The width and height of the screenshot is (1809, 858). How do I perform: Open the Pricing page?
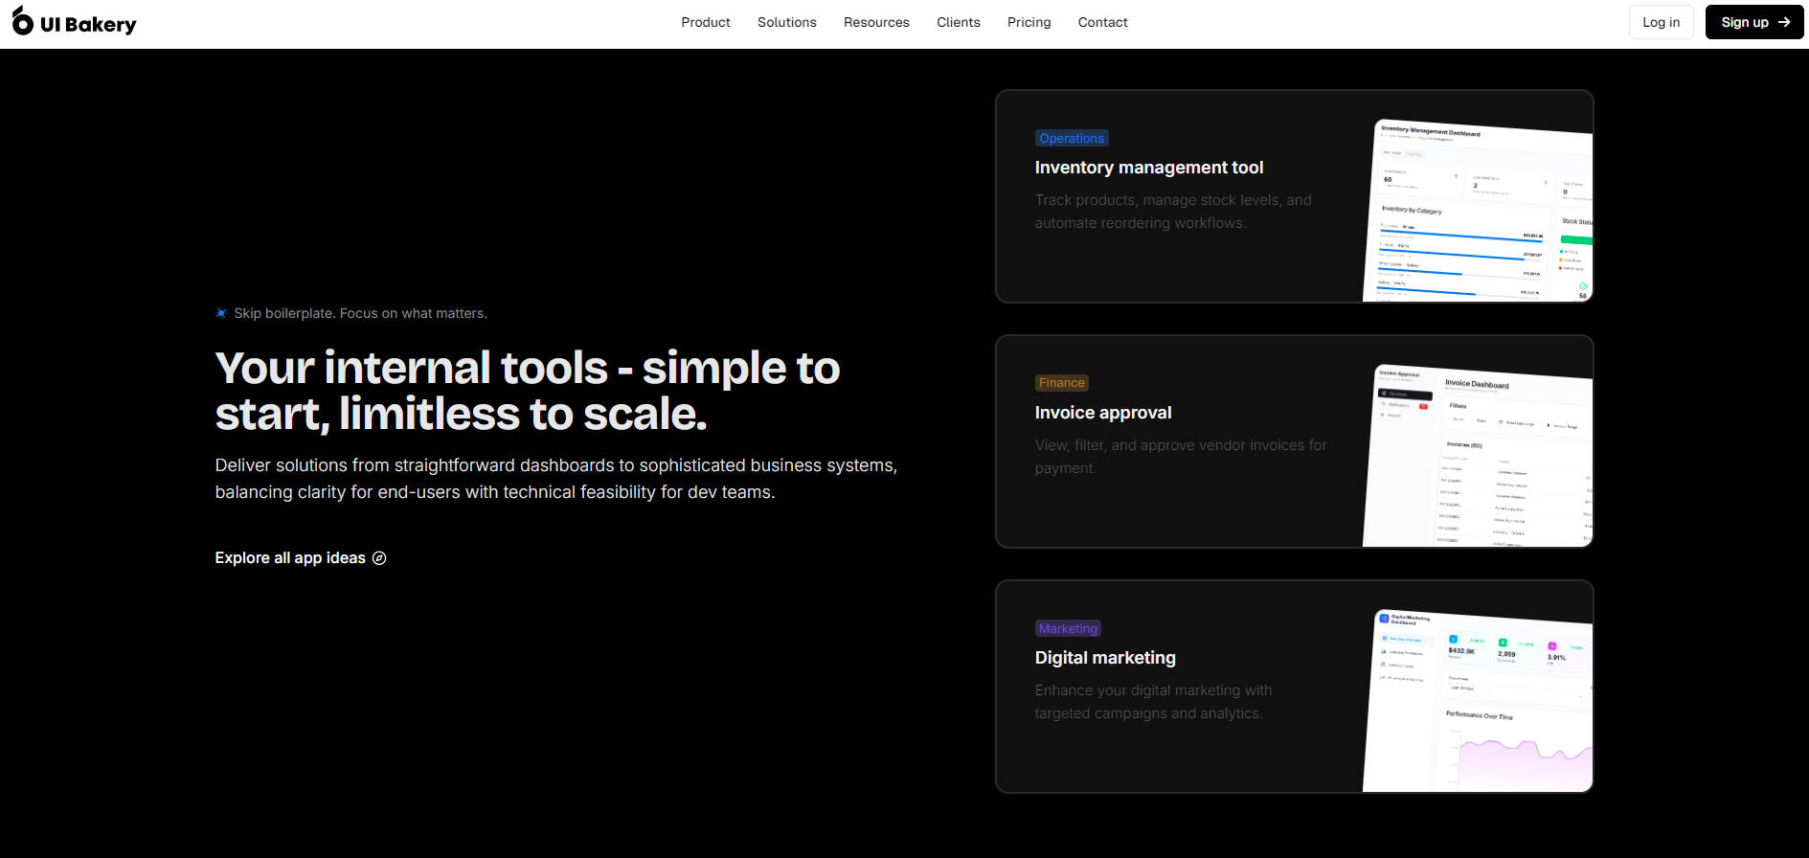1029,22
